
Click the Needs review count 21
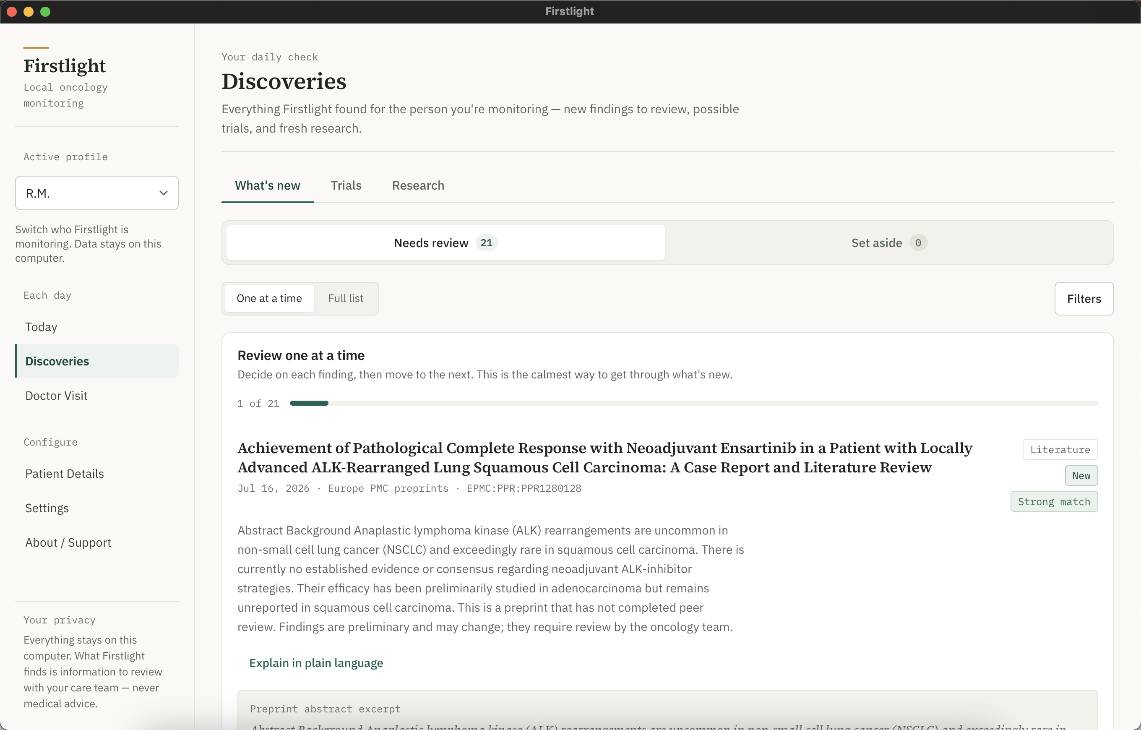click(486, 242)
